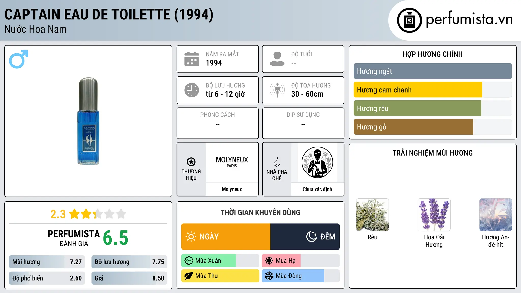
Task: Click the Molyneux Paris brand logo
Action: [232, 162]
